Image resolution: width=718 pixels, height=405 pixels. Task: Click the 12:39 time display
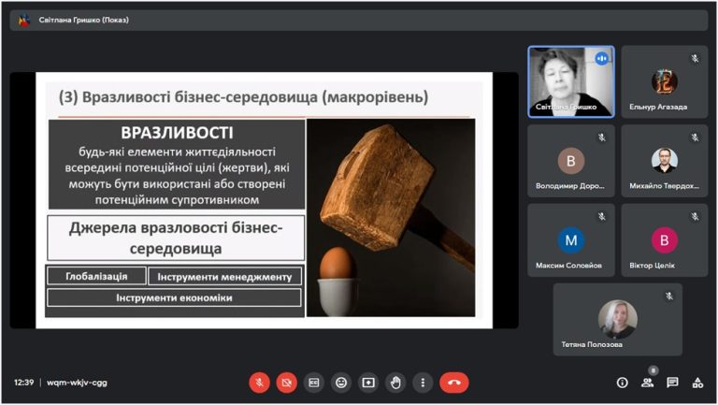[x=23, y=383]
